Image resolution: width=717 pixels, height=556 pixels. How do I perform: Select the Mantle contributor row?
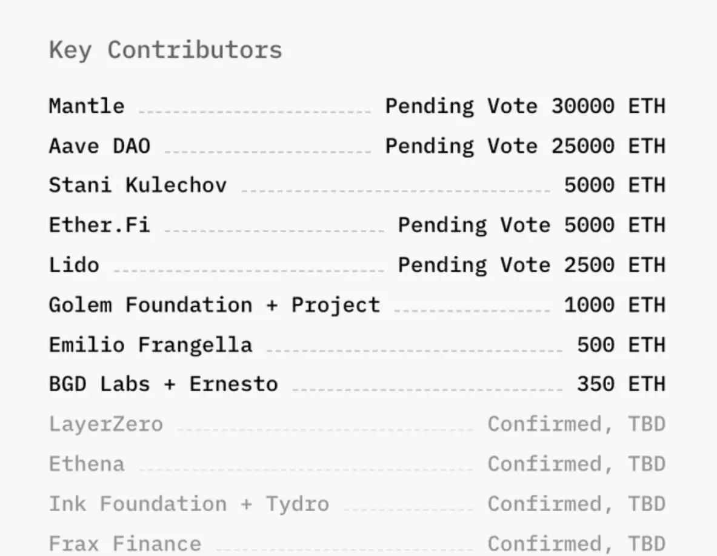[x=357, y=106]
